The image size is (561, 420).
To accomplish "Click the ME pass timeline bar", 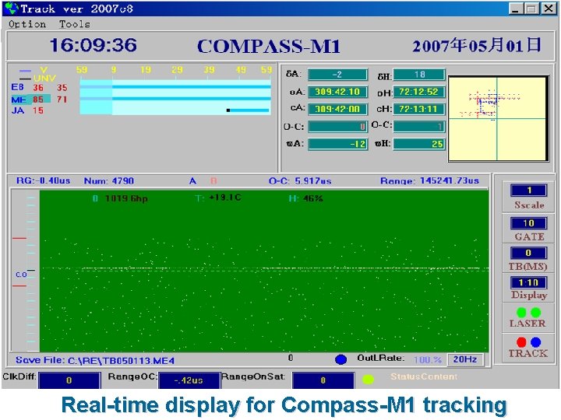I will pos(175,99).
